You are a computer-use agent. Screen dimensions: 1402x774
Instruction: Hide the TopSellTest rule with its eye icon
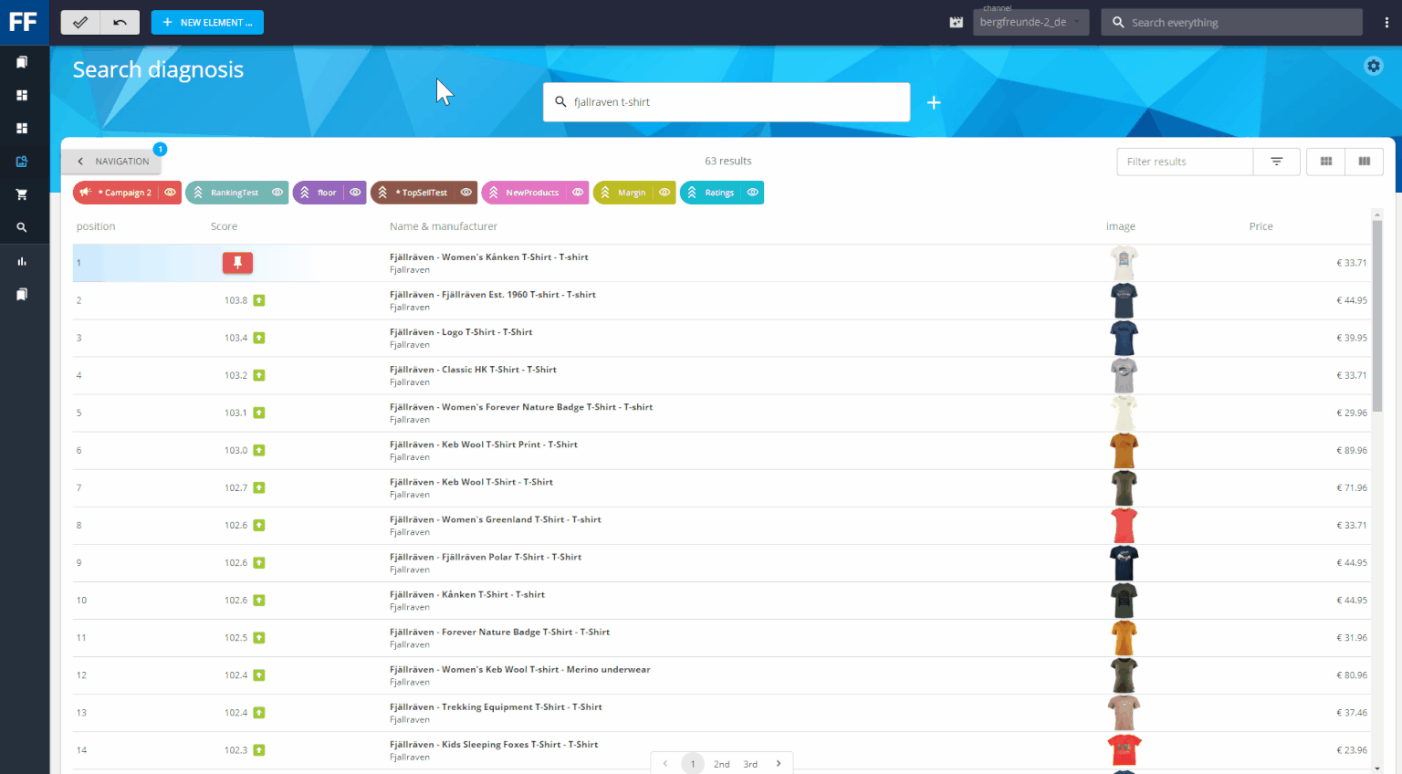point(466,192)
